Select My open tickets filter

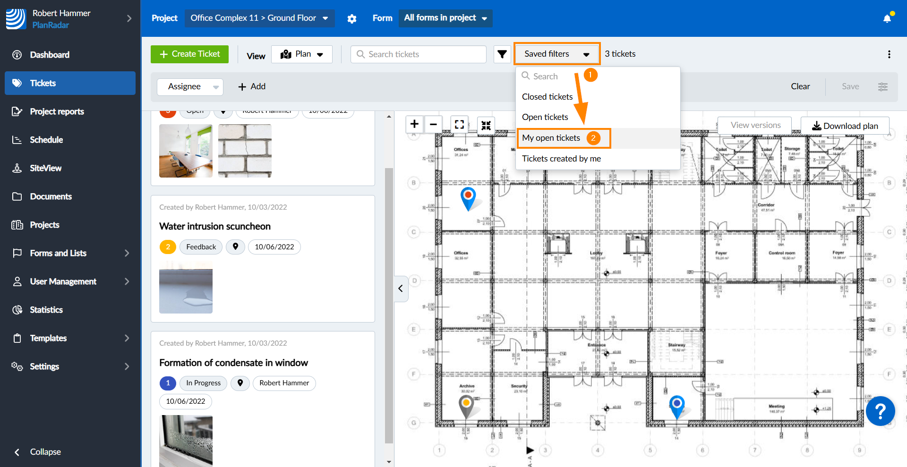coord(551,138)
